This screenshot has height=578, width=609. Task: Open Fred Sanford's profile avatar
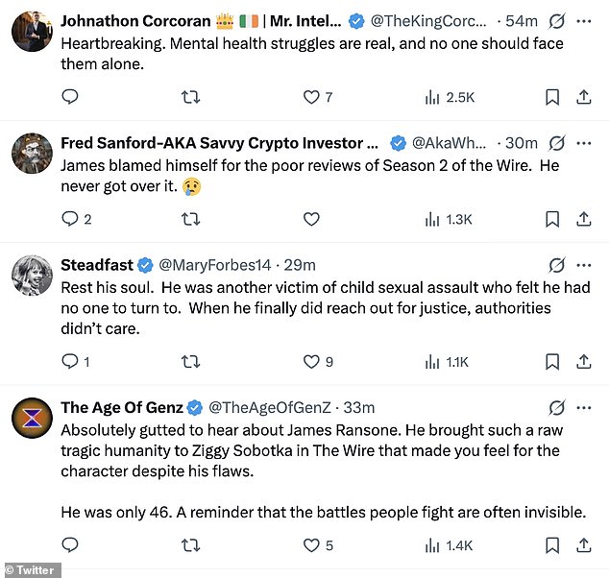pyautogui.click(x=32, y=154)
